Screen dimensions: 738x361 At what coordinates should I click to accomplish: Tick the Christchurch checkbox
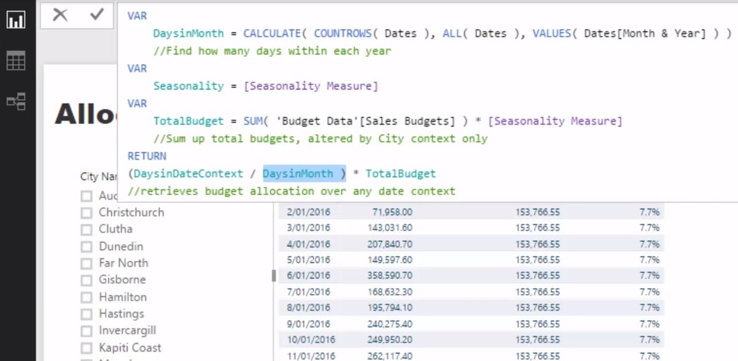click(87, 213)
